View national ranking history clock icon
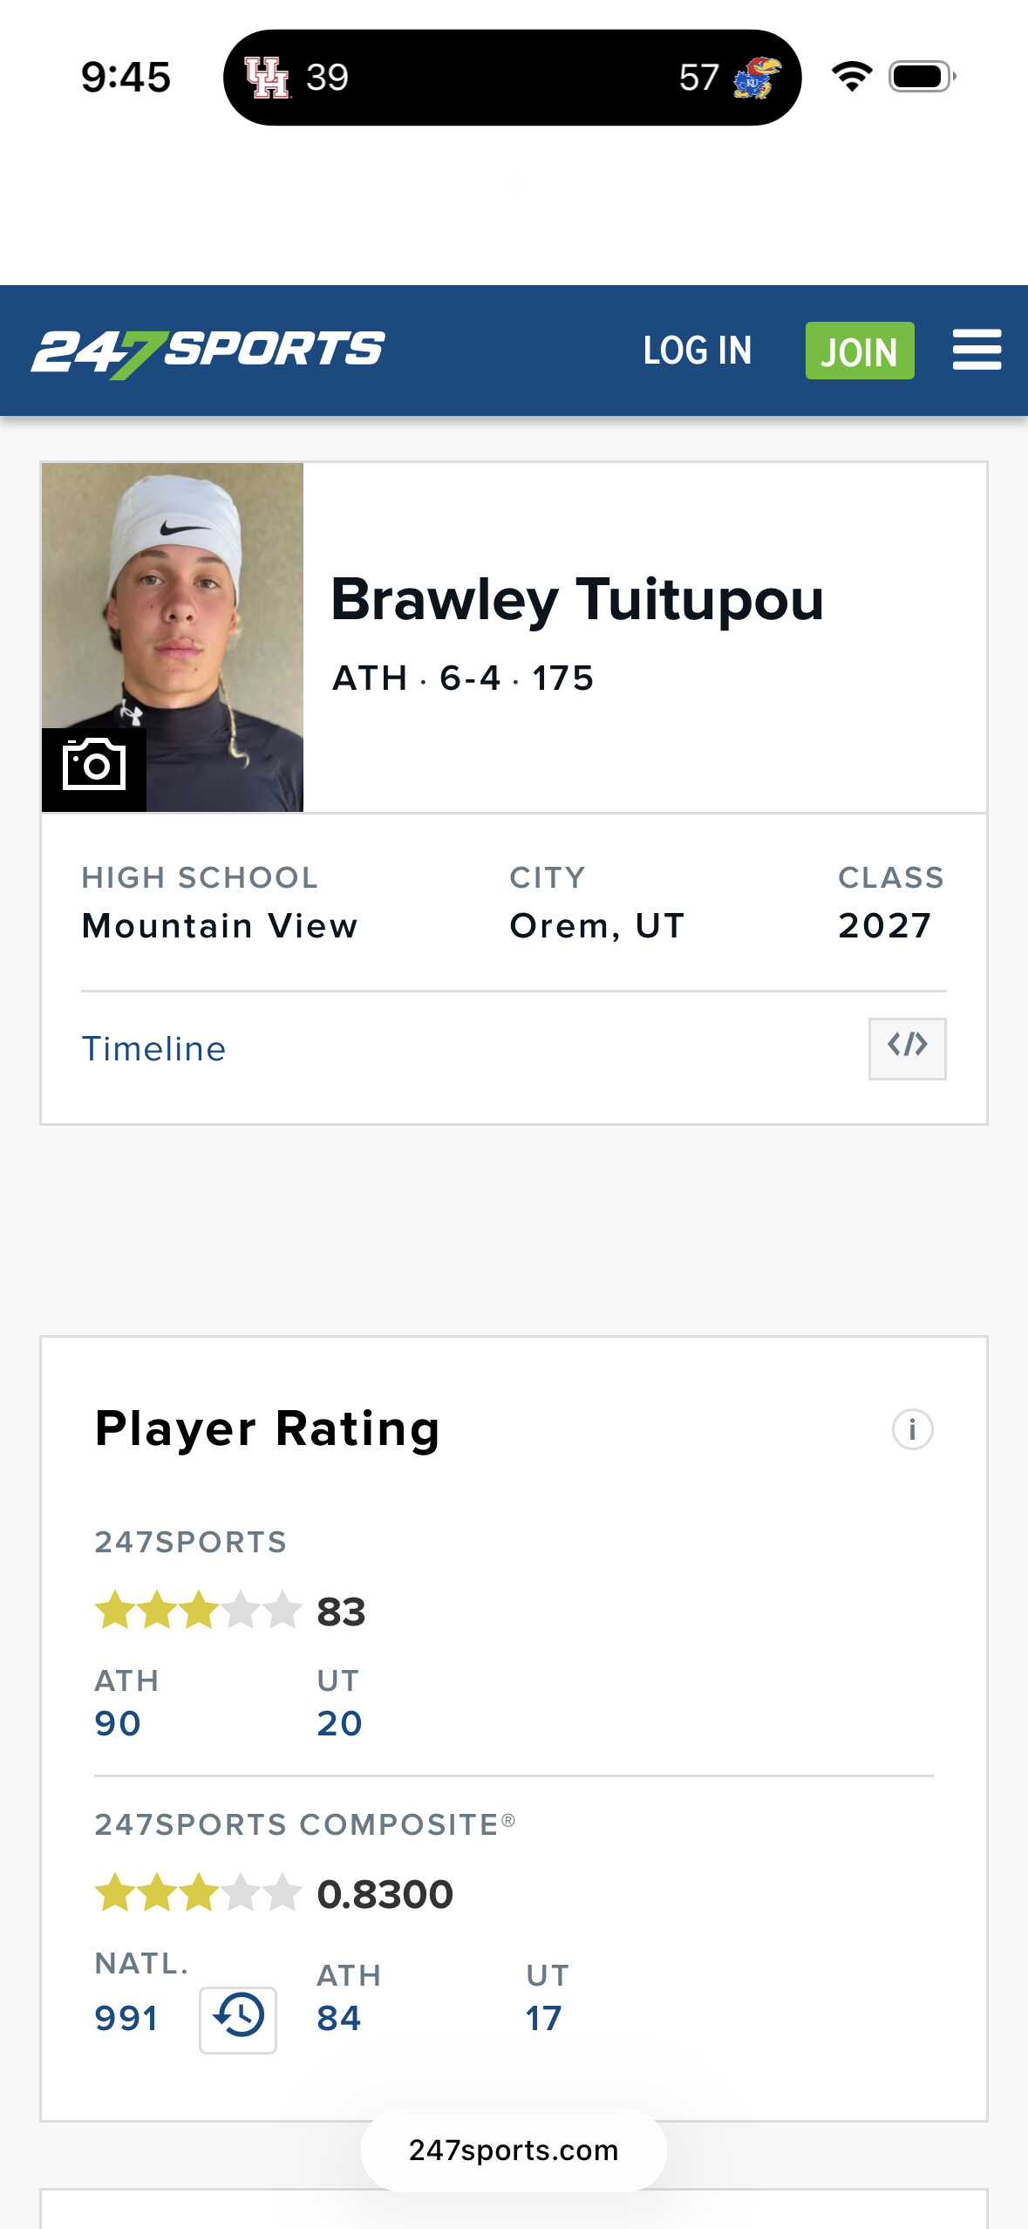The image size is (1028, 2229). click(238, 2019)
